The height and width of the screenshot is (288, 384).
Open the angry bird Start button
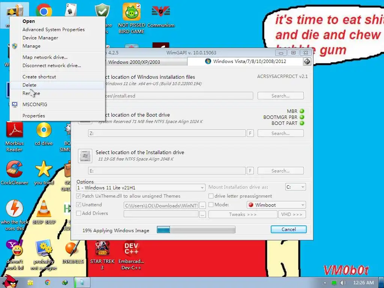click(x=10, y=282)
